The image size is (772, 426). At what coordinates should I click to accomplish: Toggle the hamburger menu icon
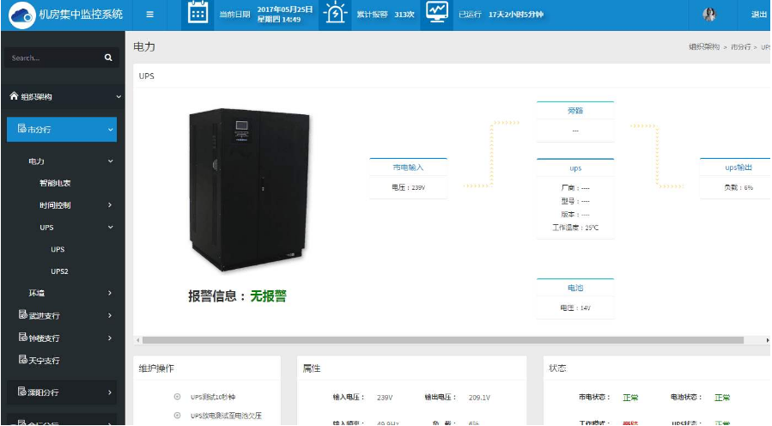click(x=149, y=15)
